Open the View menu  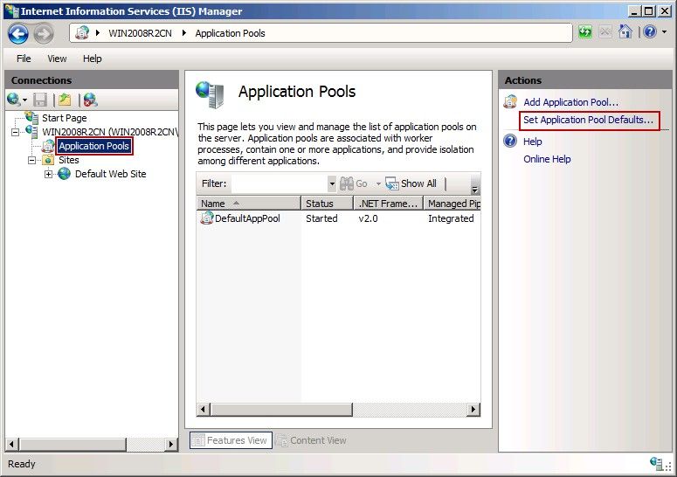tap(57, 59)
